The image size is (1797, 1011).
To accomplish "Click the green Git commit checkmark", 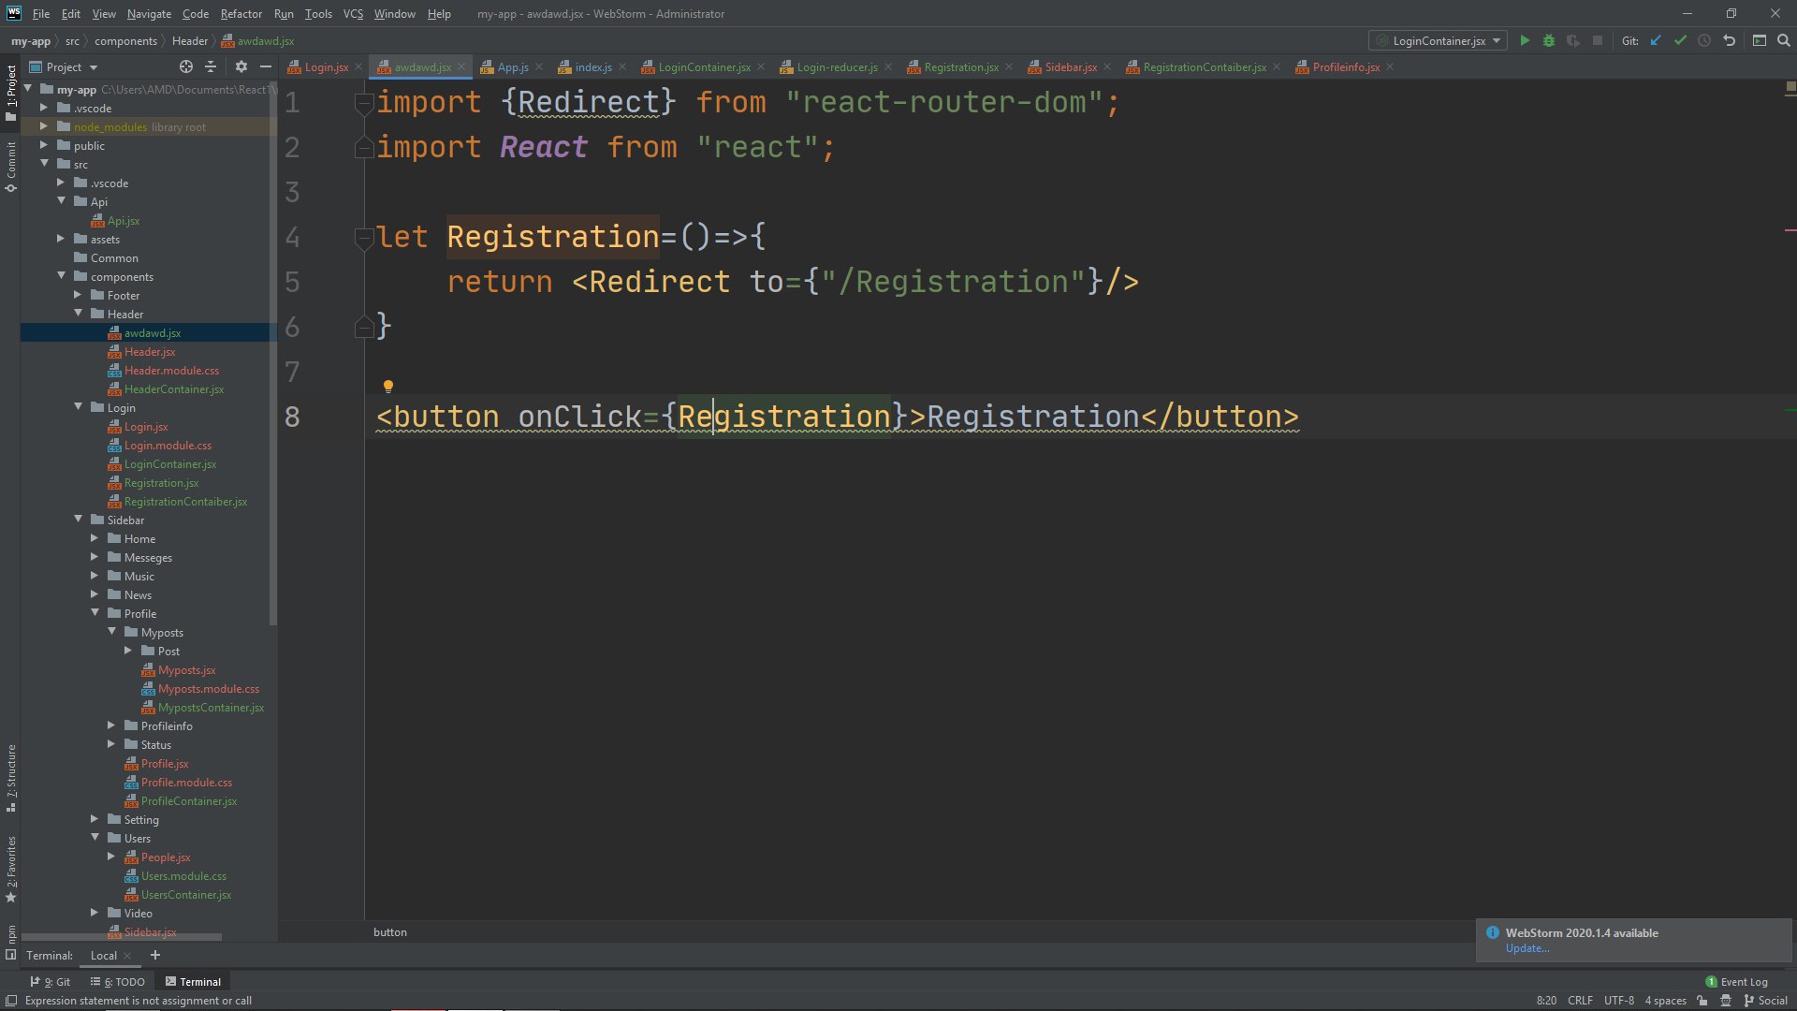I will pos(1680,40).
